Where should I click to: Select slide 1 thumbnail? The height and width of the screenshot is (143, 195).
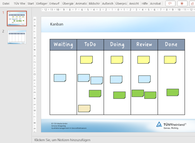pos(17,19)
